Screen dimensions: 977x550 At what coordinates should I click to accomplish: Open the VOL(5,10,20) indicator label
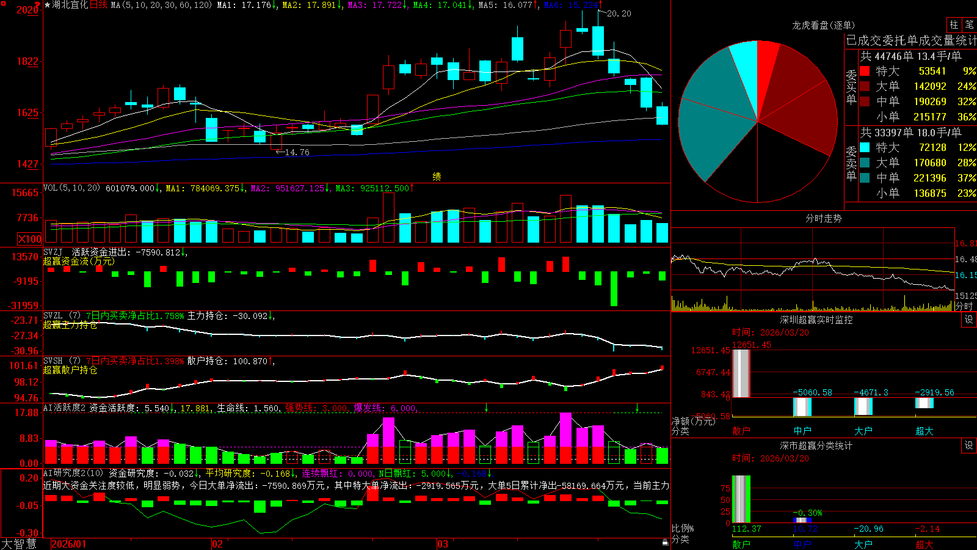tap(71, 188)
